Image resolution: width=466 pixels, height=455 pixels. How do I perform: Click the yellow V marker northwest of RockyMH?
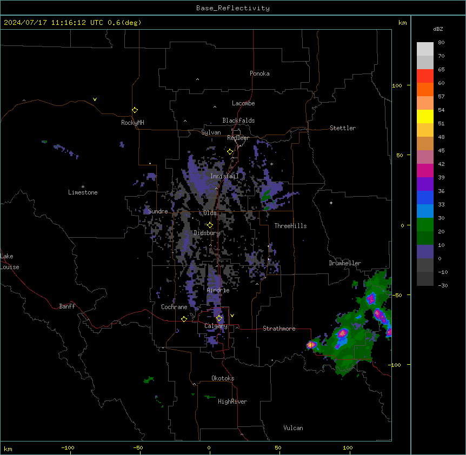(x=95, y=99)
